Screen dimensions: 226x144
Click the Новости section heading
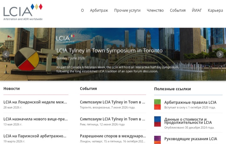(x=12, y=88)
